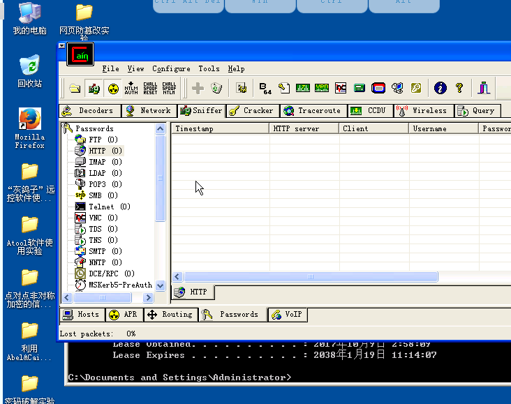The height and width of the screenshot is (404, 511).
Task: Open the Help menu
Action: 236,69
